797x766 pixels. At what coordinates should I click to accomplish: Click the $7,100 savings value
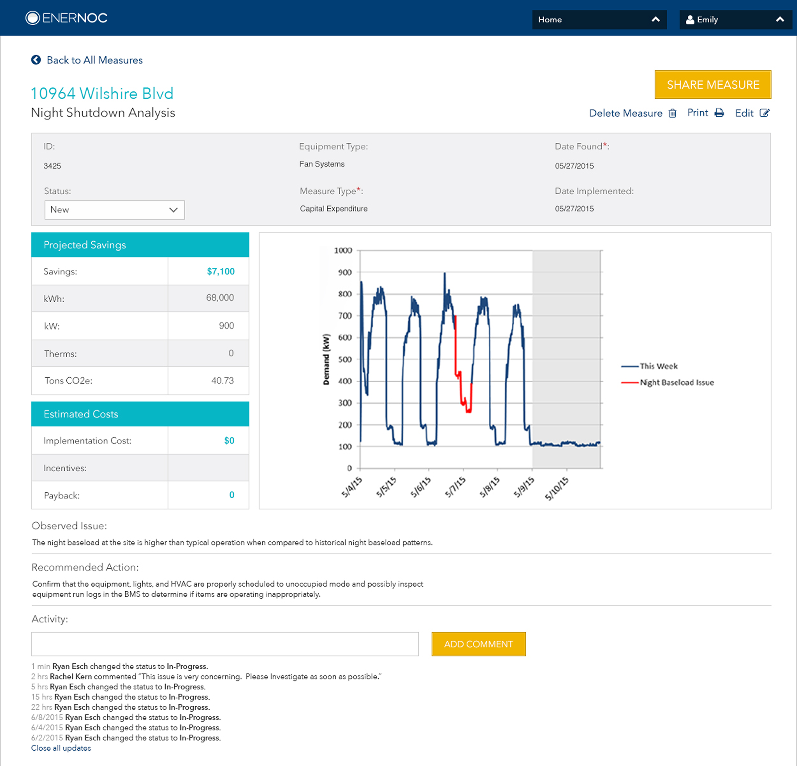[220, 272]
